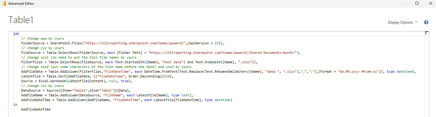The width and height of the screenshot is (436, 117).
Task: Open the Display Options dropdown
Action: (403, 22)
